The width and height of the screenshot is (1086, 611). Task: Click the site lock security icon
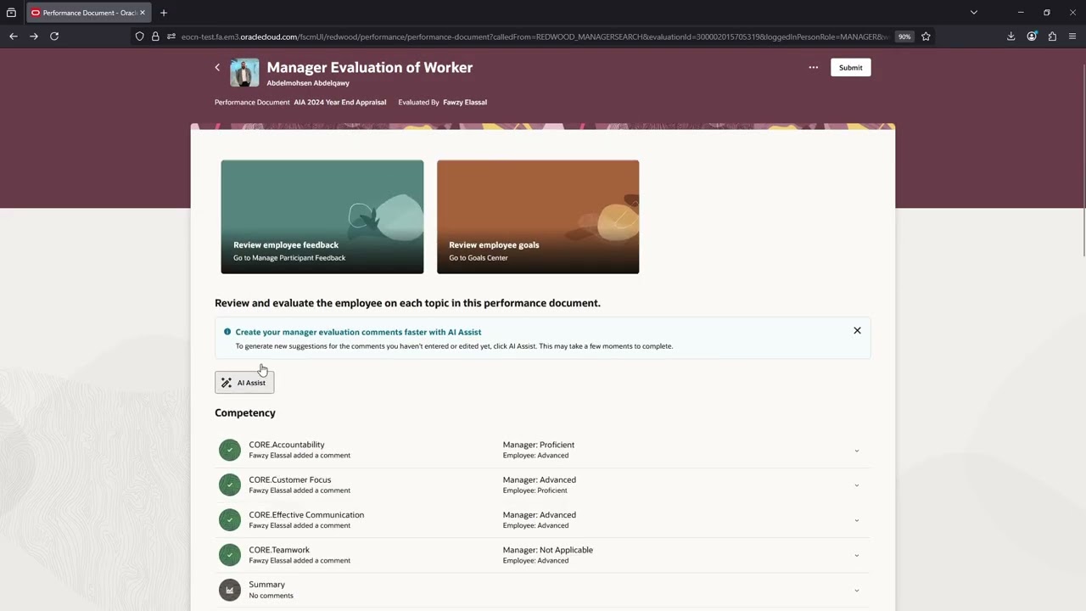pyautogui.click(x=155, y=36)
